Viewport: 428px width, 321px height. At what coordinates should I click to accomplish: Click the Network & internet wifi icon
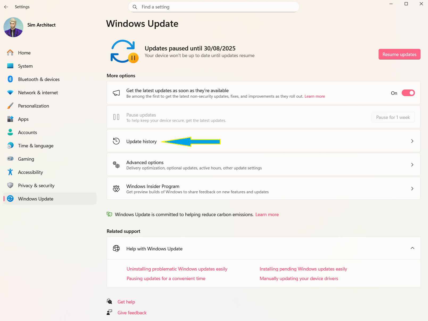tap(10, 92)
